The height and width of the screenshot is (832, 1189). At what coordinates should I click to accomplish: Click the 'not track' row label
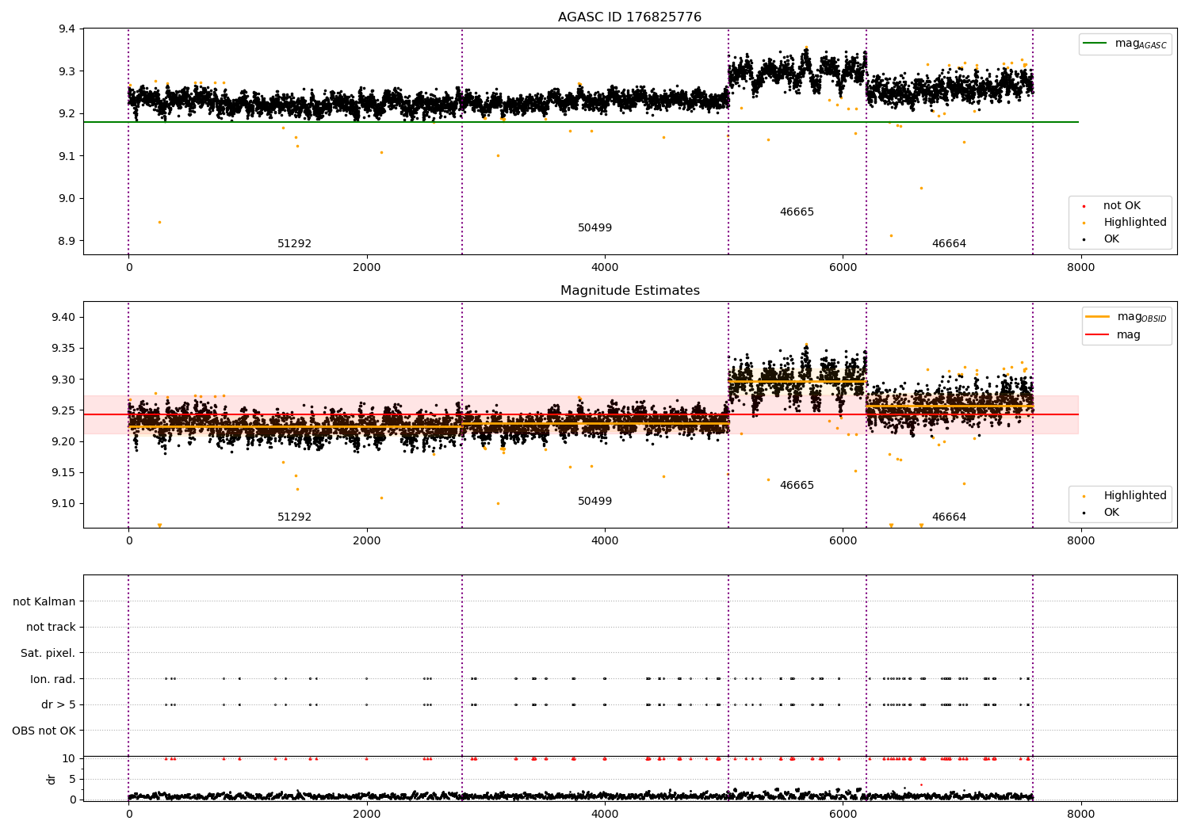(x=51, y=628)
